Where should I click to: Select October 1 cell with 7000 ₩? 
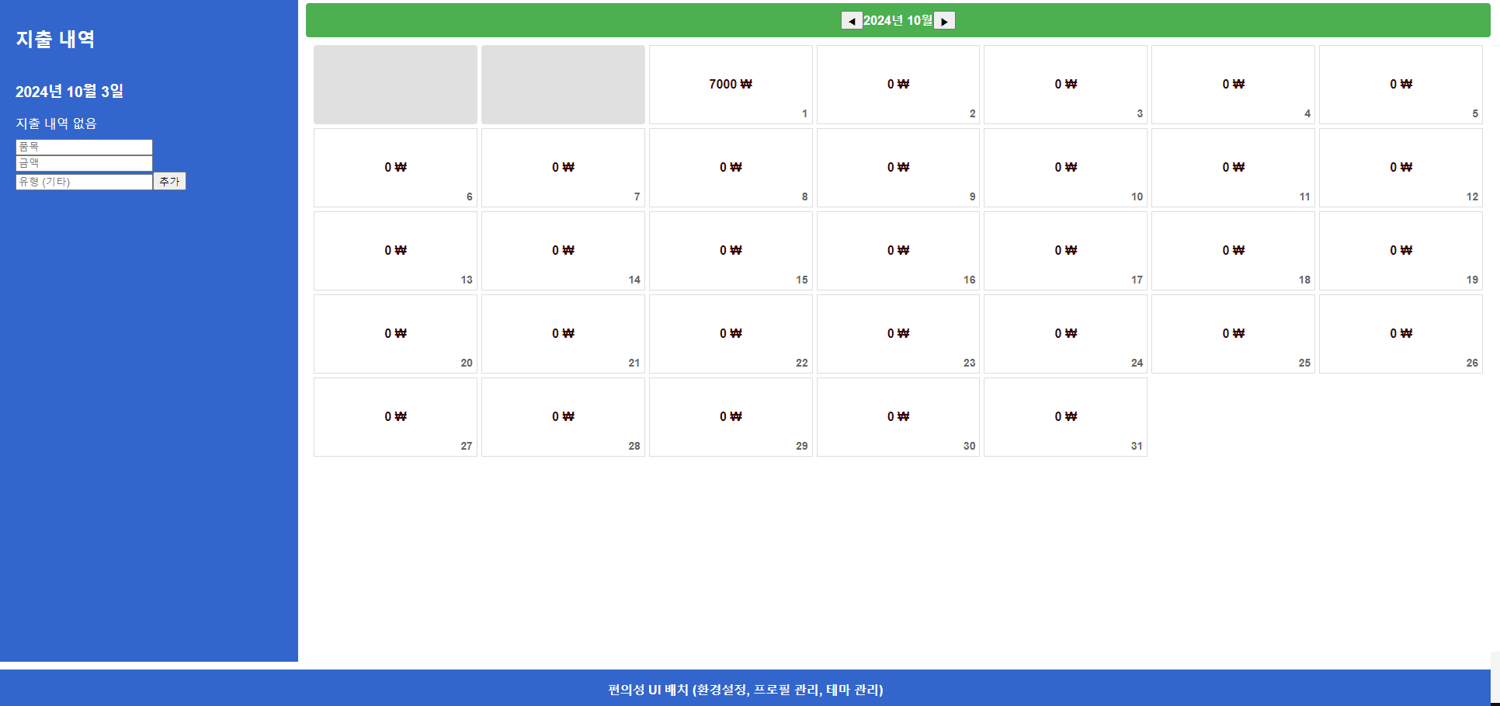[x=731, y=85]
